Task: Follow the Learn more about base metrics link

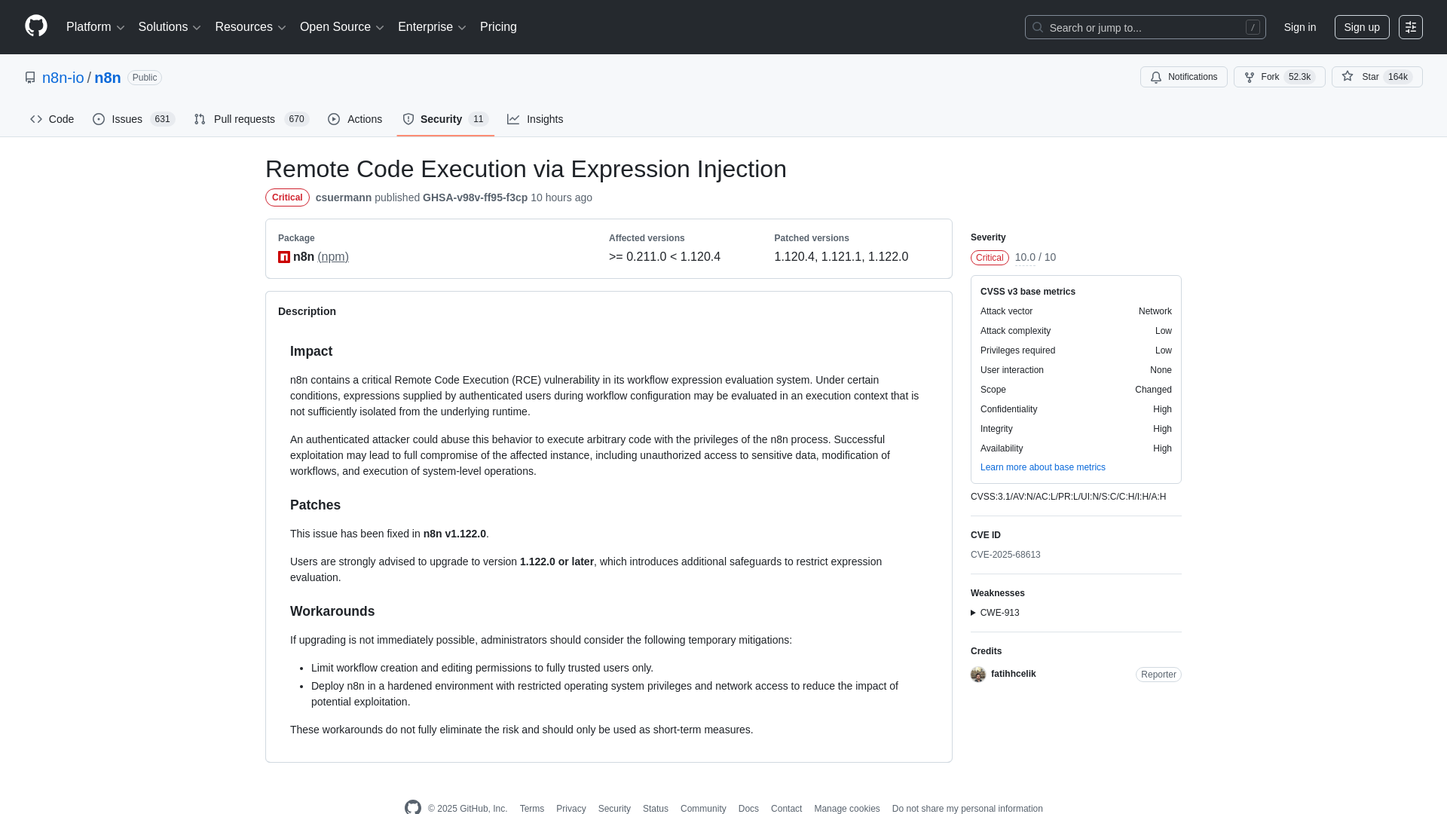Action: click(1042, 467)
